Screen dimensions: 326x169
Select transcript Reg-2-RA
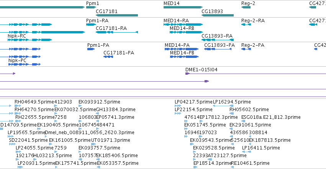pos(253,21)
